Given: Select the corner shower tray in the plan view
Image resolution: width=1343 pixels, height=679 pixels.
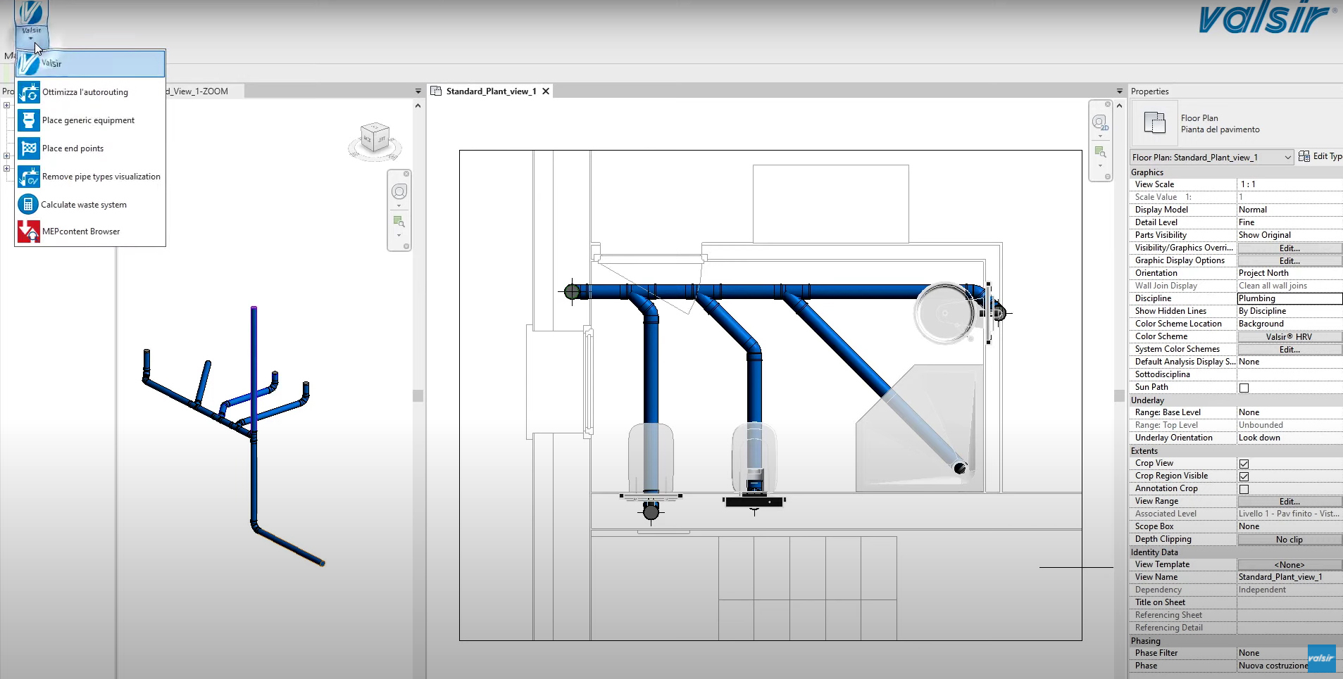Looking at the screenshot, I should pyautogui.click(x=920, y=428).
